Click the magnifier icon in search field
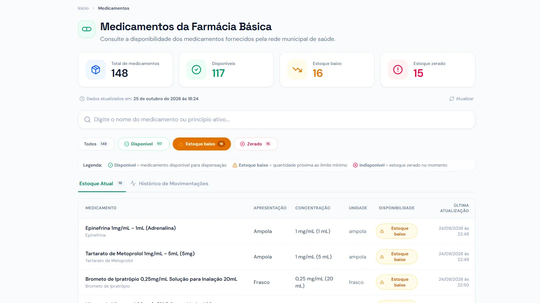The height and width of the screenshot is (303, 540). point(87,120)
